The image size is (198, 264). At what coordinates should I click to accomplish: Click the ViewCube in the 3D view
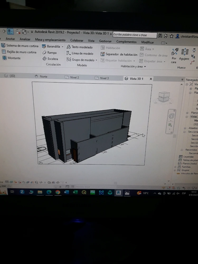163,97
